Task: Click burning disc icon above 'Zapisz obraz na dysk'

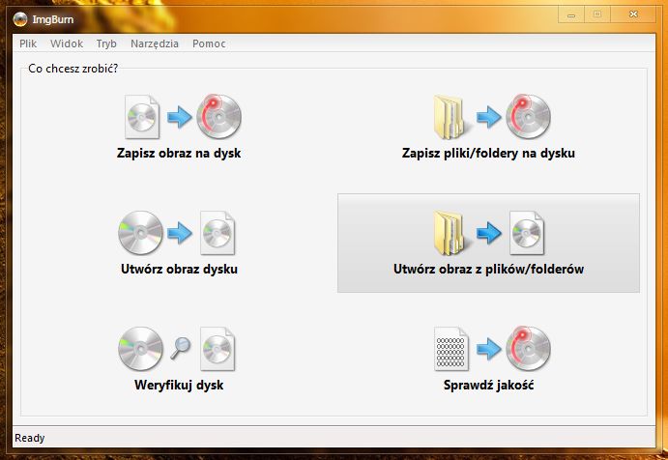Action: point(218,116)
